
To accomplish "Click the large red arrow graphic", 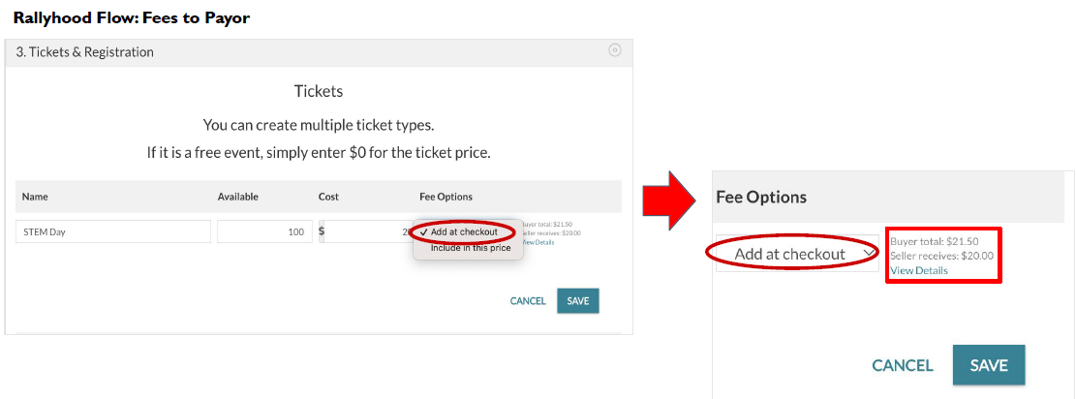I will click(669, 197).
